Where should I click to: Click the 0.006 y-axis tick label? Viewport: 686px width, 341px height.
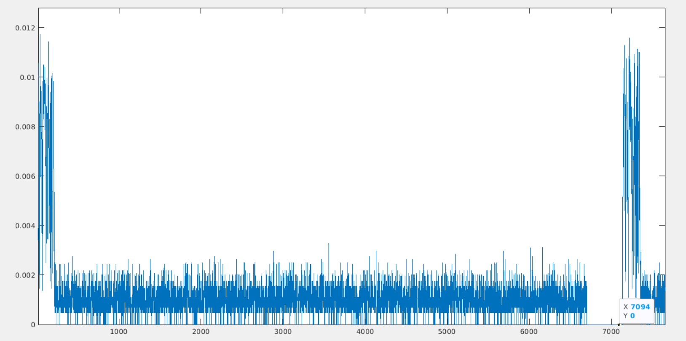click(25, 176)
